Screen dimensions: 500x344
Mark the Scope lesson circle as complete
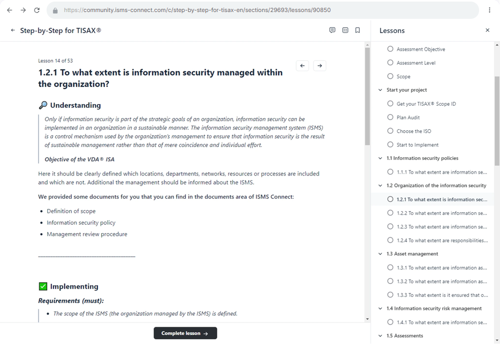[390, 76]
